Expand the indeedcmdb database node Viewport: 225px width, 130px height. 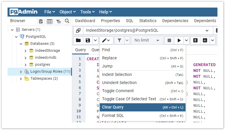tap(26, 58)
